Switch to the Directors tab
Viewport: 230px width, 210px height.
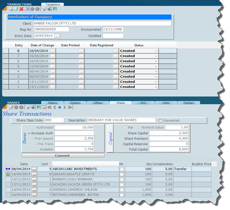point(75,103)
